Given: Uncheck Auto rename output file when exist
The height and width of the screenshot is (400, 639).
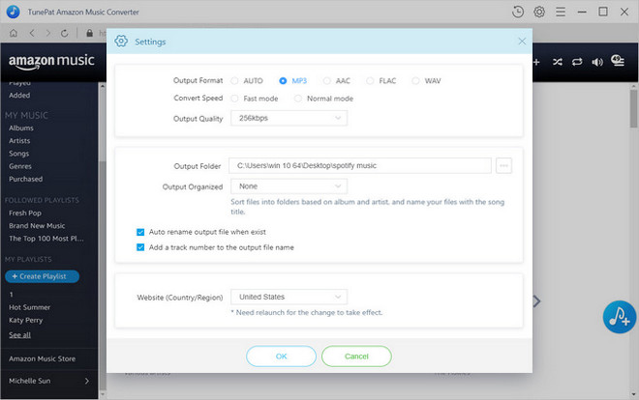Looking at the screenshot, I should 141,232.
